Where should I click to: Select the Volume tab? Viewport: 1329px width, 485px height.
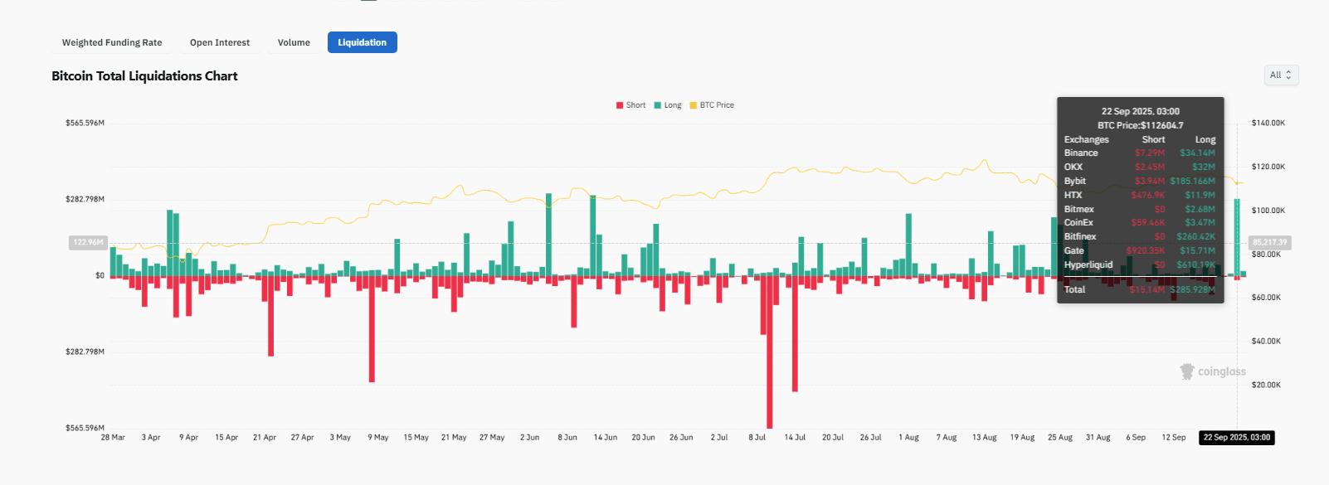coord(294,42)
